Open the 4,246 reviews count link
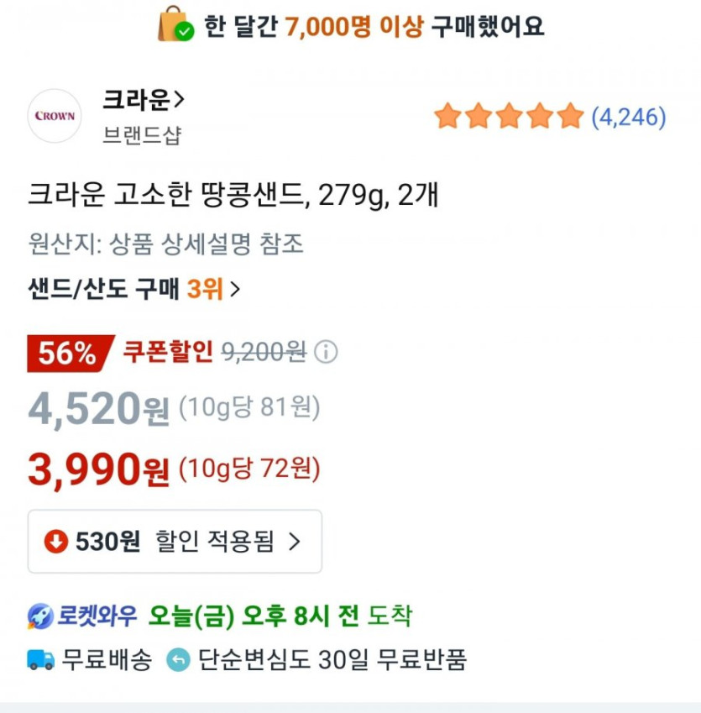The height and width of the screenshot is (713, 701). point(629,117)
